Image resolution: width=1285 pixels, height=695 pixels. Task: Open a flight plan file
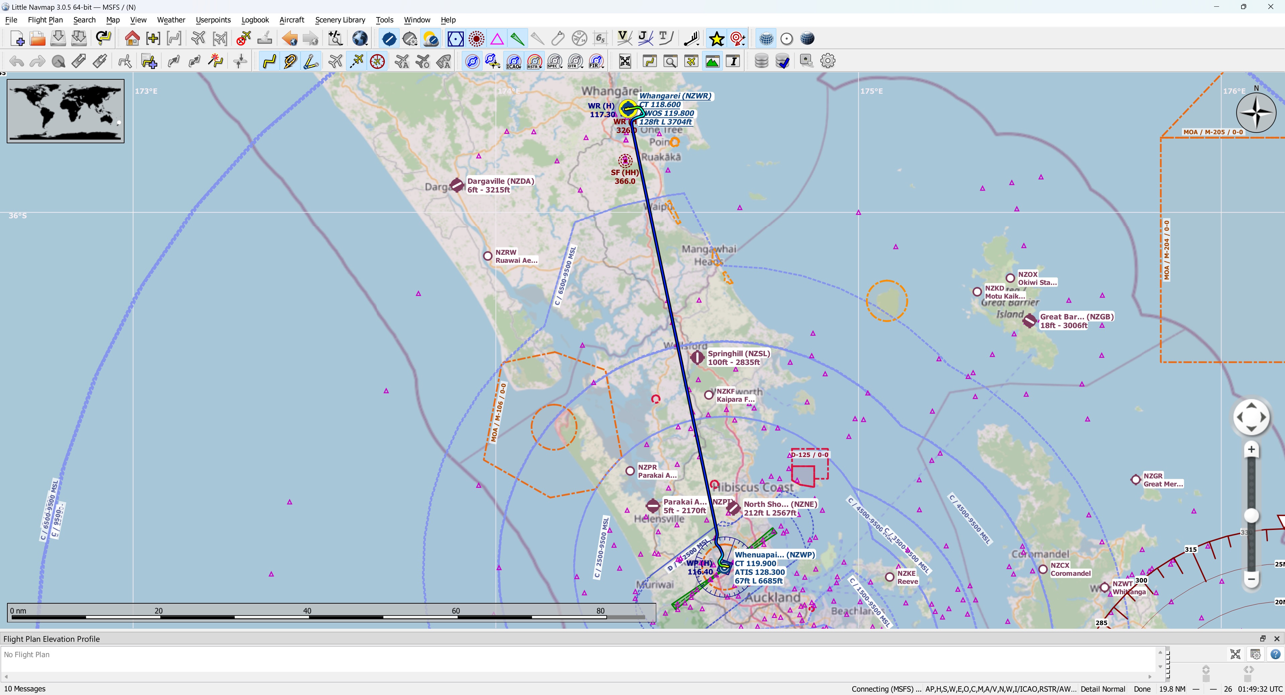coord(37,38)
